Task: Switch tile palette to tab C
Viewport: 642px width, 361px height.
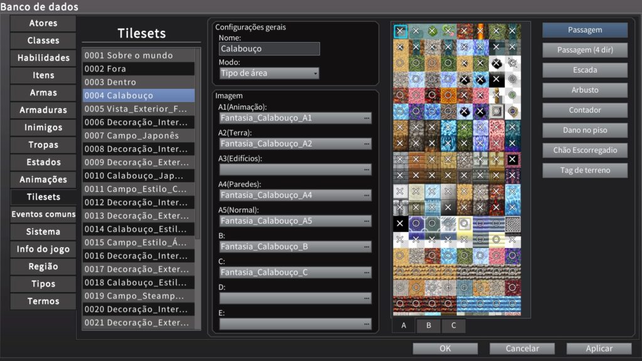Action: [454, 326]
